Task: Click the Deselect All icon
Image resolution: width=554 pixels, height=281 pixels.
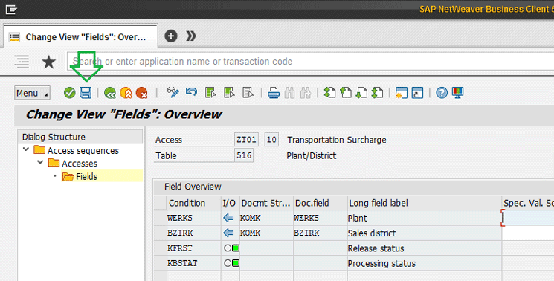Action: pos(248,93)
